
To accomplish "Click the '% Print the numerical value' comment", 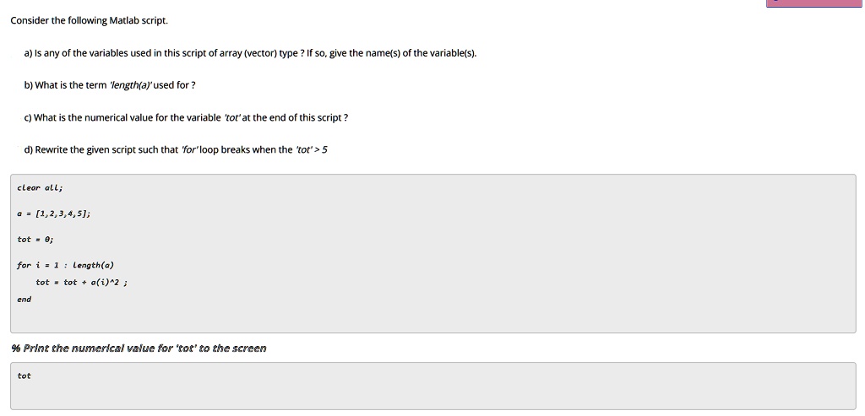I will coord(139,348).
